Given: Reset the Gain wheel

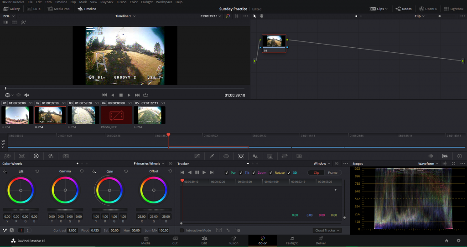Looking at the screenshot, I should (126, 171).
